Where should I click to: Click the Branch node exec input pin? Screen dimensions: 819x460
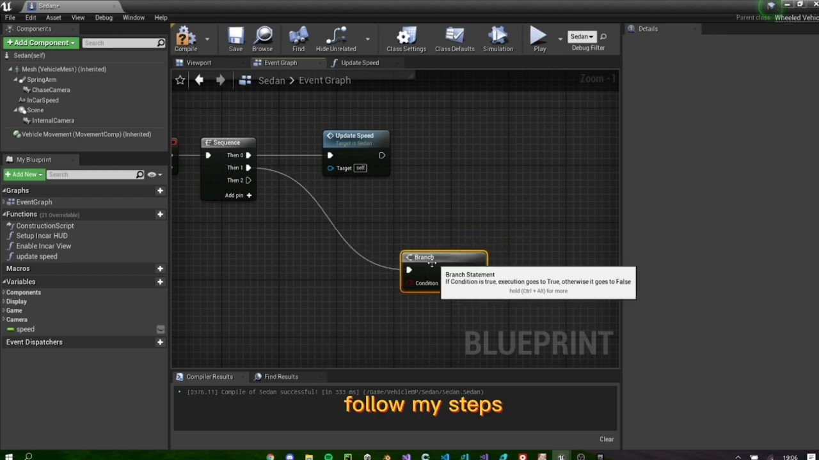[x=409, y=270]
